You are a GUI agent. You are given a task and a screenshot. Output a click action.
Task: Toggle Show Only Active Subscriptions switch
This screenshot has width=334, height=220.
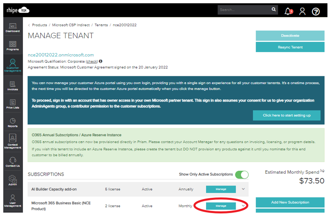coord(242,174)
